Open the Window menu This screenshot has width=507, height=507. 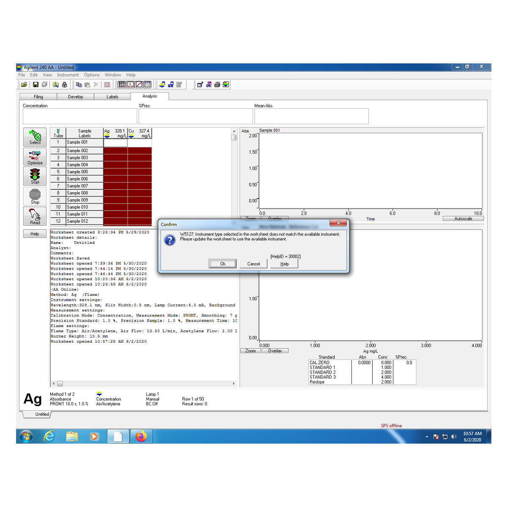click(x=113, y=75)
